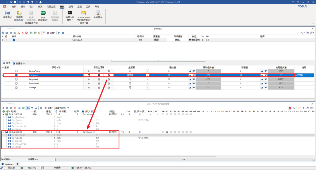Open the CarSpeed 生成器 dropdown

(x=147, y=75)
